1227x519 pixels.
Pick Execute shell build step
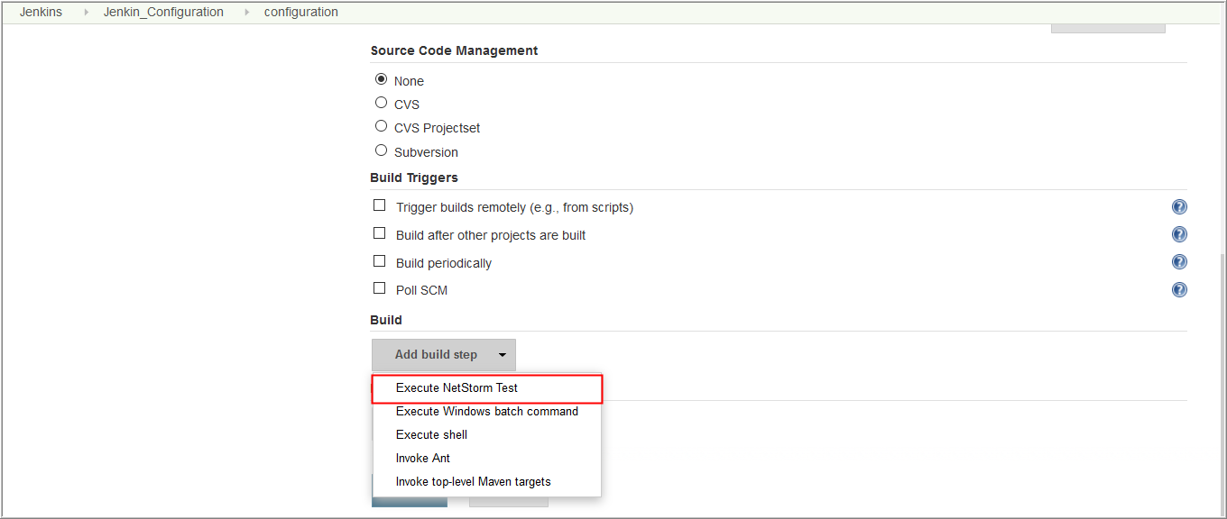tap(431, 435)
